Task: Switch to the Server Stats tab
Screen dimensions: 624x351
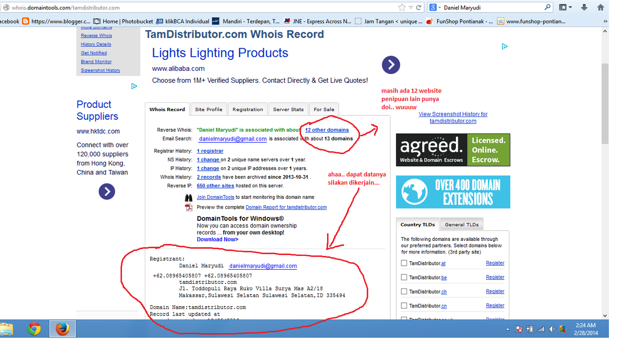Action: (288, 109)
